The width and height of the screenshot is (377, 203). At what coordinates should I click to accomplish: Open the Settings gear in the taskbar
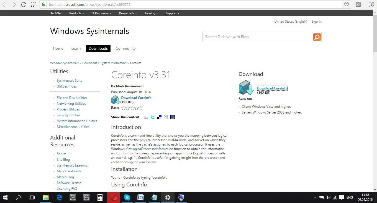168,197
